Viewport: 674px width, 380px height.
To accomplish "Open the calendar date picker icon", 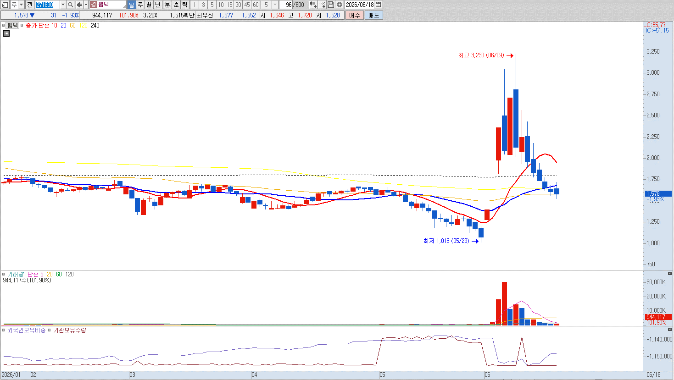I will click(379, 5).
